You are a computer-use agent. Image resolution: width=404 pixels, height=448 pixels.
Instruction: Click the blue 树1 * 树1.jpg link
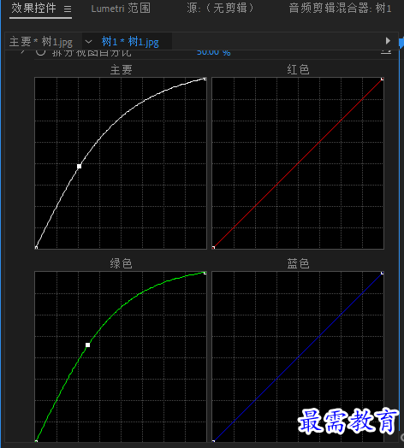[x=130, y=42]
